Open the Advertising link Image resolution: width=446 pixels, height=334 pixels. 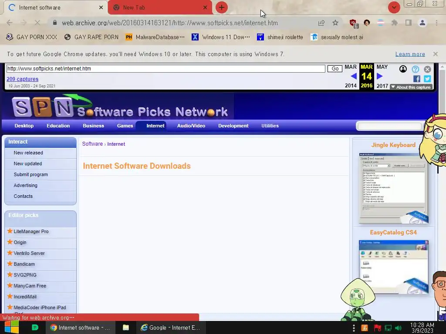click(x=25, y=185)
